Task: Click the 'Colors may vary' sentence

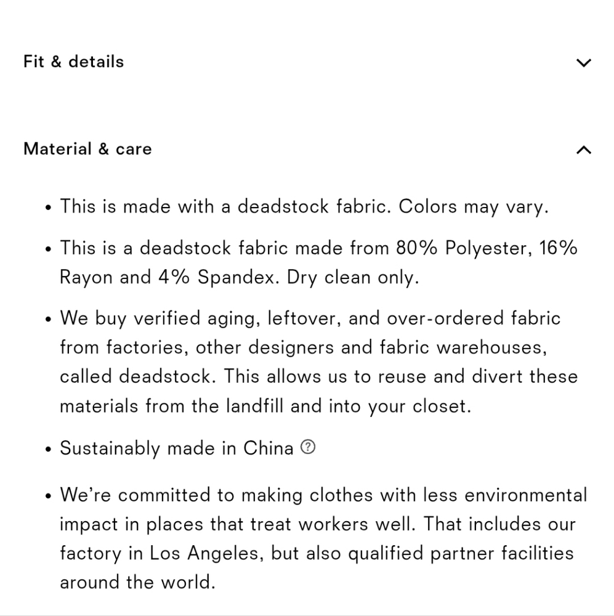Action: [473, 206]
